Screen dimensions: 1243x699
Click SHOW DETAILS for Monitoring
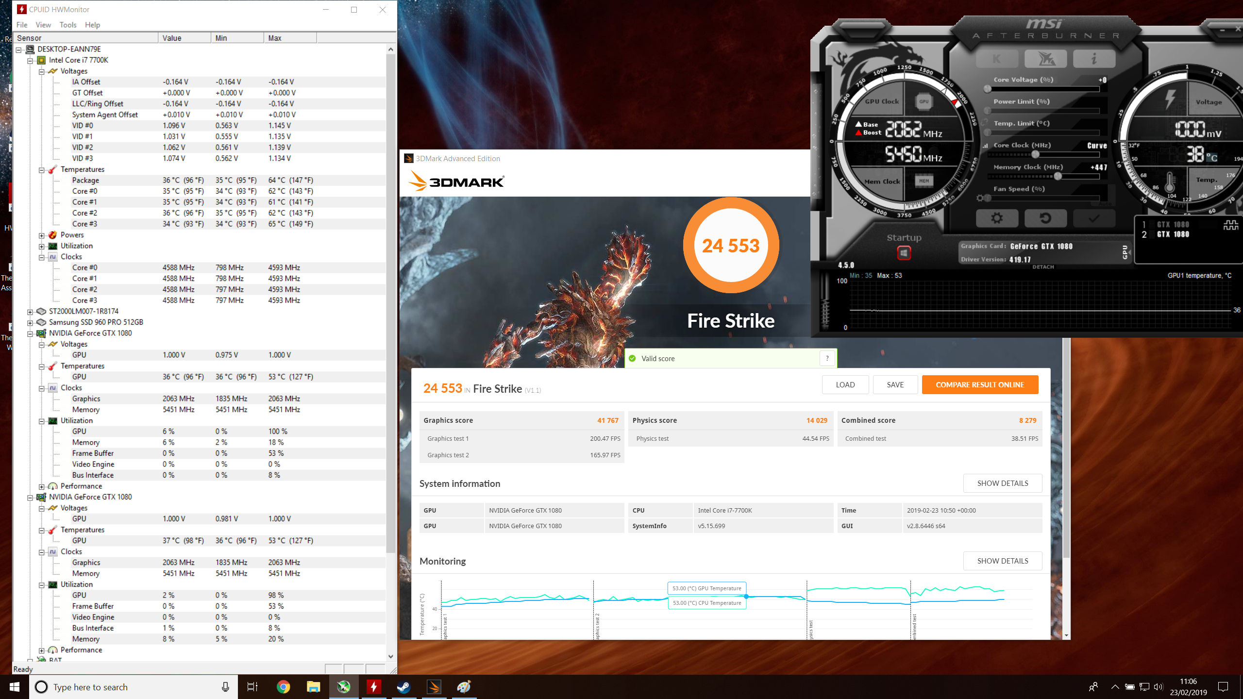pyautogui.click(x=1003, y=561)
